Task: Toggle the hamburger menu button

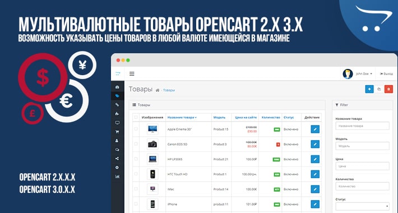Action: point(132,74)
